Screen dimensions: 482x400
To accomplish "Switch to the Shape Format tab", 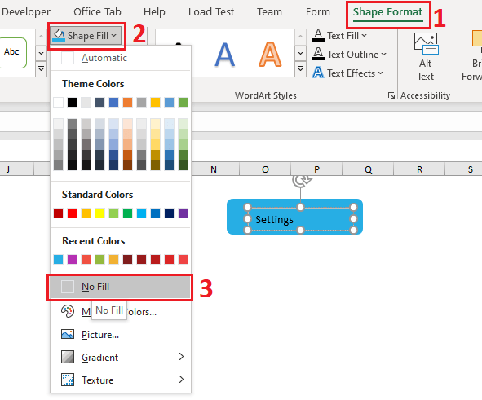I will (x=387, y=12).
